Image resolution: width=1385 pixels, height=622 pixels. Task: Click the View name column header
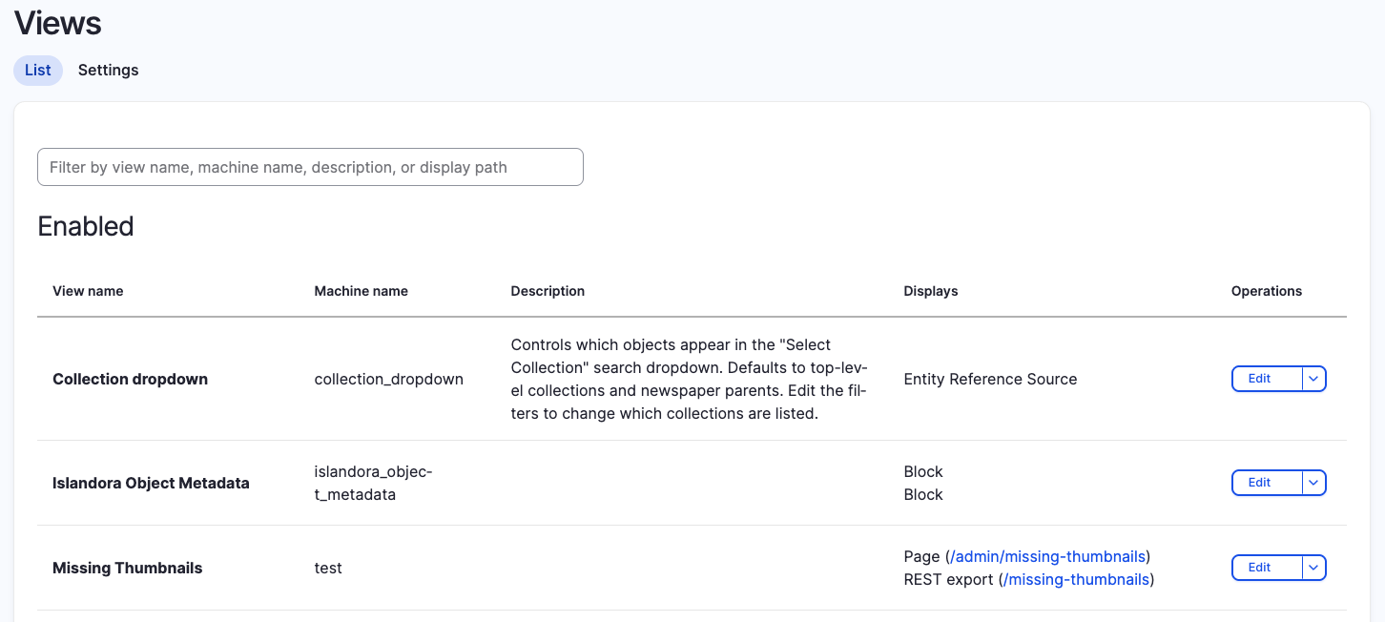click(x=88, y=291)
